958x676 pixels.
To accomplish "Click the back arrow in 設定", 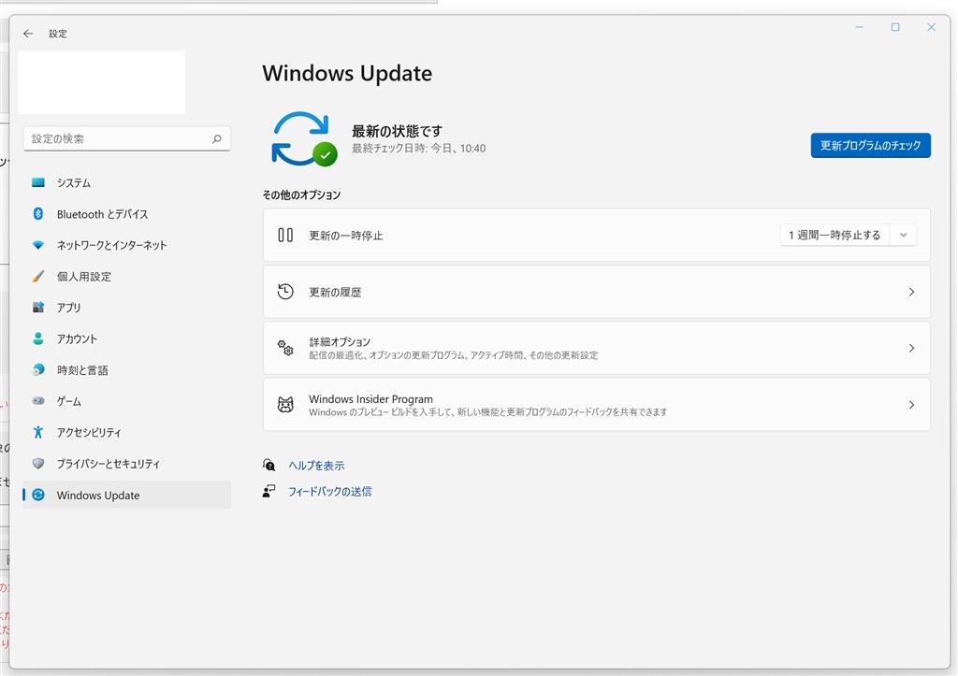I will [x=27, y=33].
